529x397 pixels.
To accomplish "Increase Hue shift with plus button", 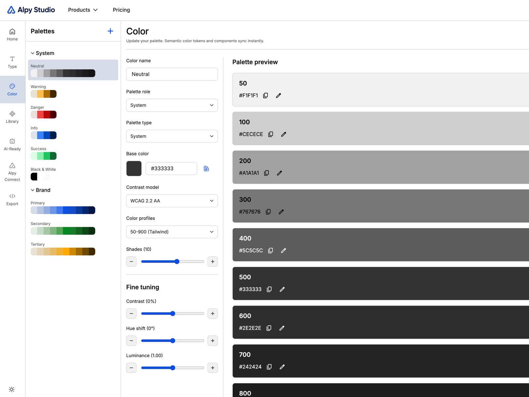I will click(x=213, y=340).
